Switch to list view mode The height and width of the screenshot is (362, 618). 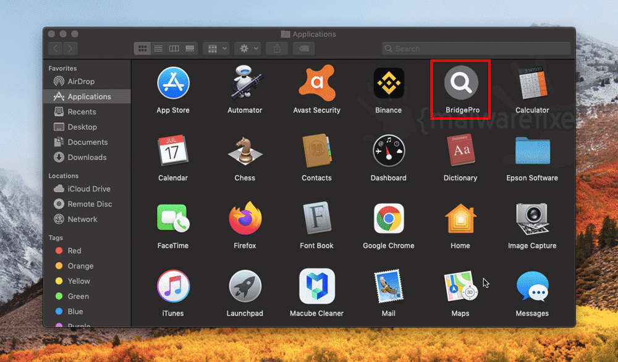pyautogui.click(x=158, y=48)
